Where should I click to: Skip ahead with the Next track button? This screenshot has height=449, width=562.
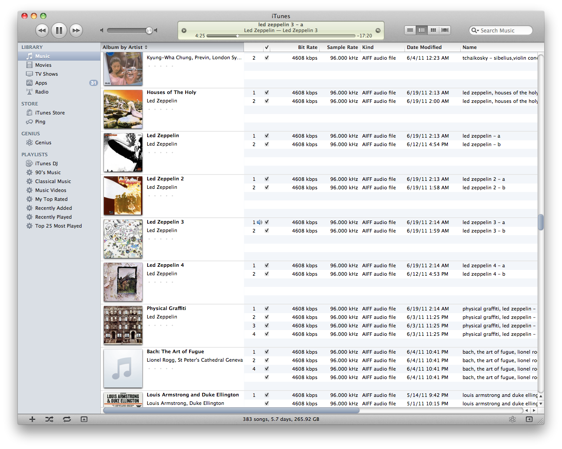pos(76,30)
